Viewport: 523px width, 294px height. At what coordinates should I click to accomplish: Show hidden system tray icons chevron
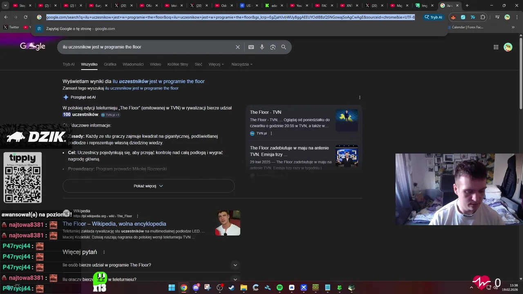471,287
